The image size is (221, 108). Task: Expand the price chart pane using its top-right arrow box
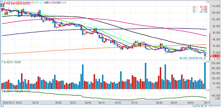coord(206,2)
